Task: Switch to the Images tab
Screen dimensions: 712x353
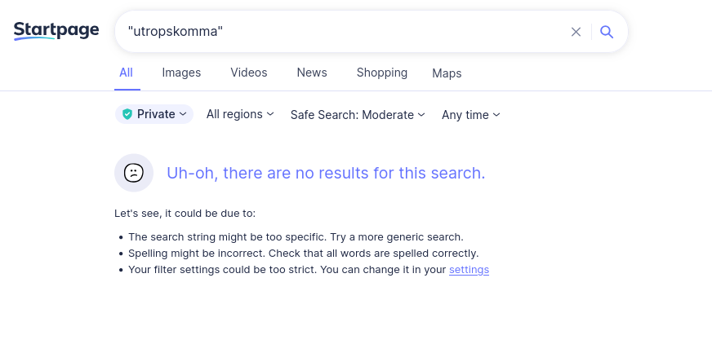Action: 181,73
